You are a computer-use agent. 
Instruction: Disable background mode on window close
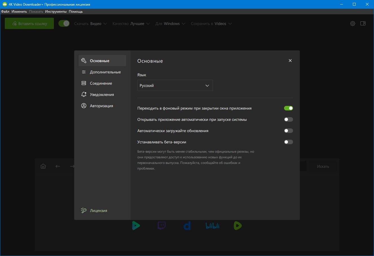click(x=288, y=108)
